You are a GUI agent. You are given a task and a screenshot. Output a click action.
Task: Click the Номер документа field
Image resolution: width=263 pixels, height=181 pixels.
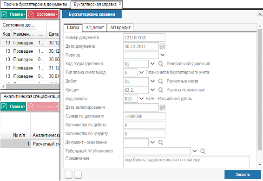tap(144, 37)
